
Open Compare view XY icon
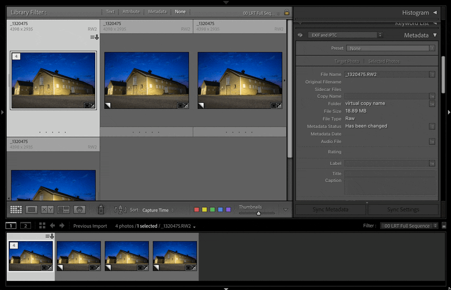coord(47,210)
